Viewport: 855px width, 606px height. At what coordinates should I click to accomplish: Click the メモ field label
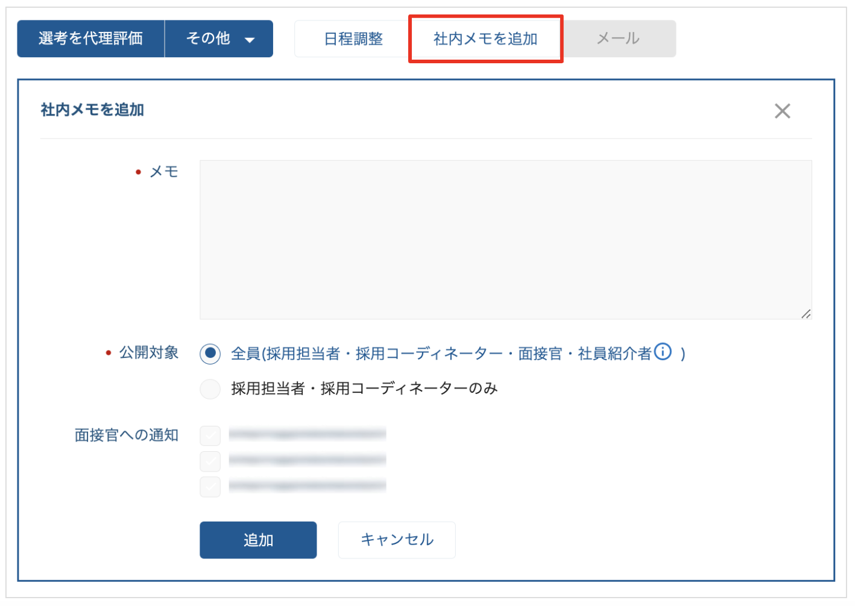[164, 172]
